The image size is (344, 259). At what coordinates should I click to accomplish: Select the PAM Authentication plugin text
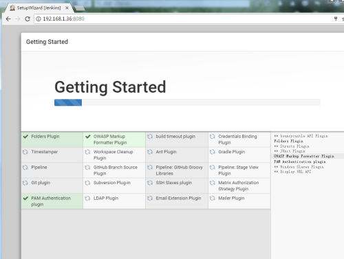51,201
